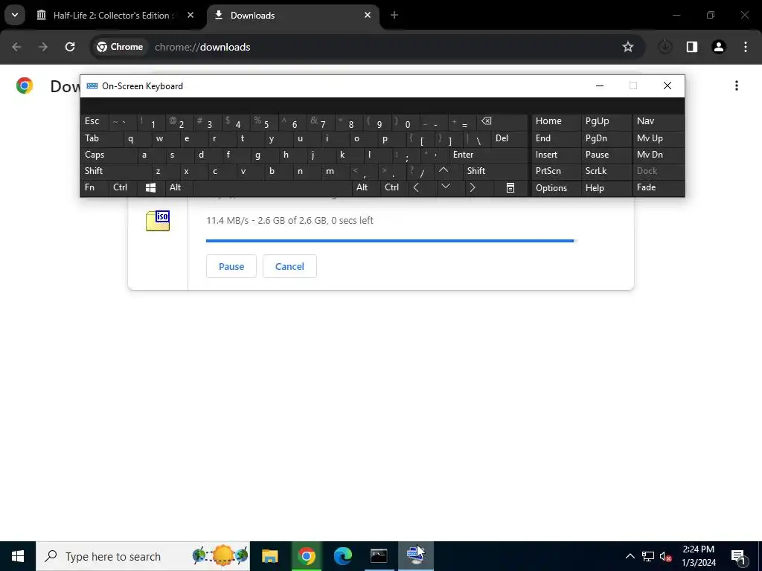Open Chrome three-dot main menu
This screenshot has width=762, height=571.
click(745, 47)
